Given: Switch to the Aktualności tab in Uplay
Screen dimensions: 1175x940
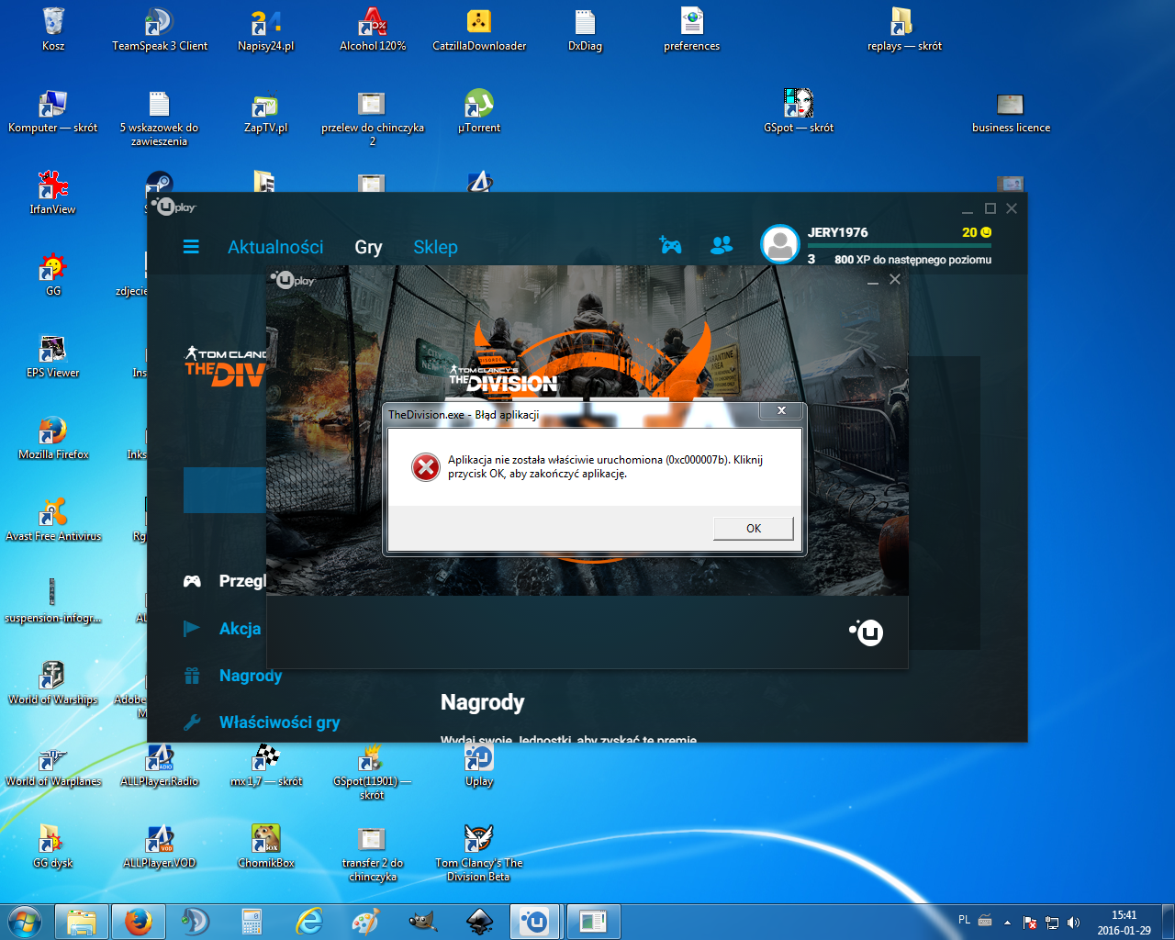Looking at the screenshot, I should pyautogui.click(x=275, y=247).
